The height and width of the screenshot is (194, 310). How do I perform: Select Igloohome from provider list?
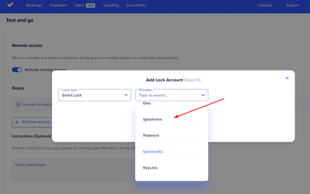point(153,119)
